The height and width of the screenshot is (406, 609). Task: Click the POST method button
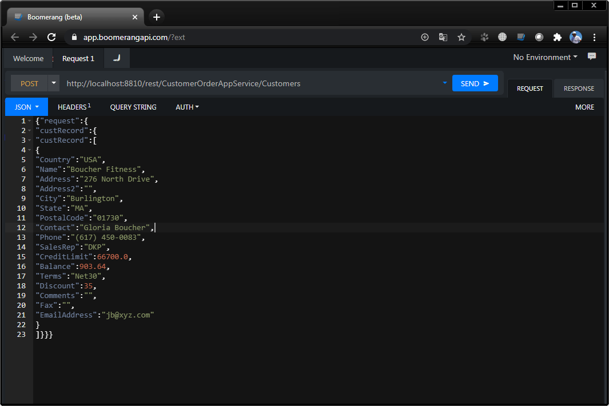tap(29, 83)
